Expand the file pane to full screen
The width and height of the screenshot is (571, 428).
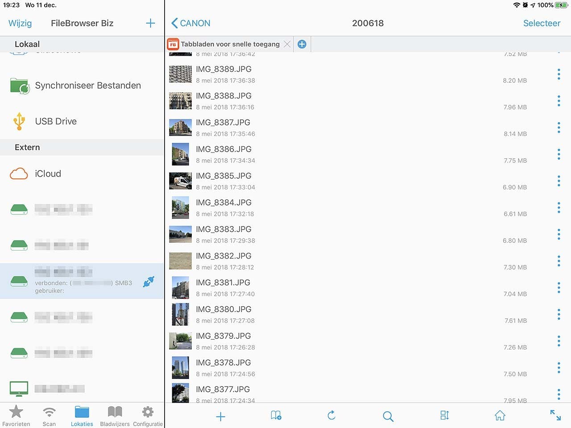pyautogui.click(x=555, y=415)
